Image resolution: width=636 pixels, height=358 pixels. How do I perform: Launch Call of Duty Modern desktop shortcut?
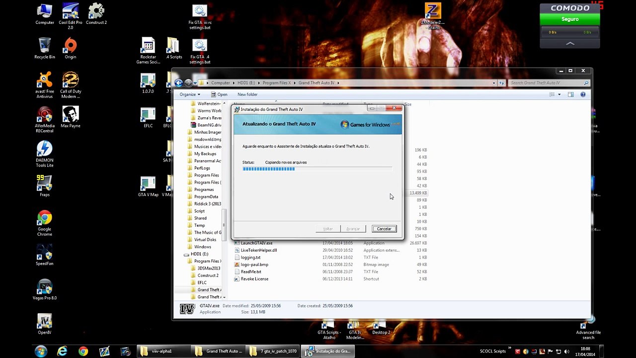point(71,85)
